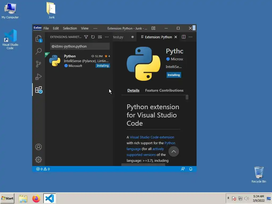The height and width of the screenshot is (204, 272).
Task: Open extensions view more actions menu
Action: (x=107, y=37)
